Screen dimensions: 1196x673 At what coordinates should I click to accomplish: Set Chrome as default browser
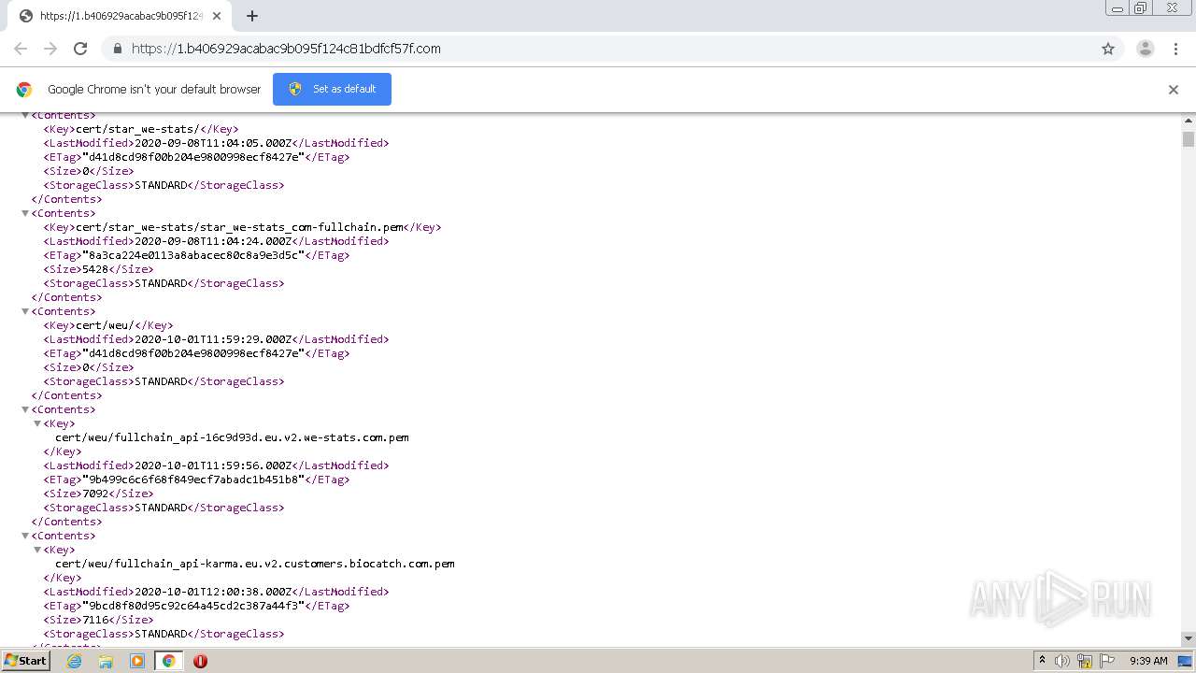tap(332, 89)
